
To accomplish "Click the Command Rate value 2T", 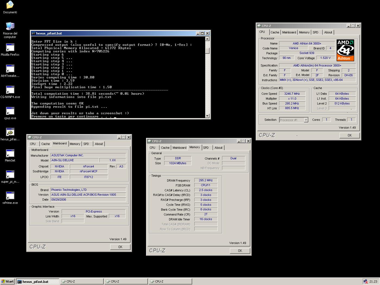I will coord(206,214).
